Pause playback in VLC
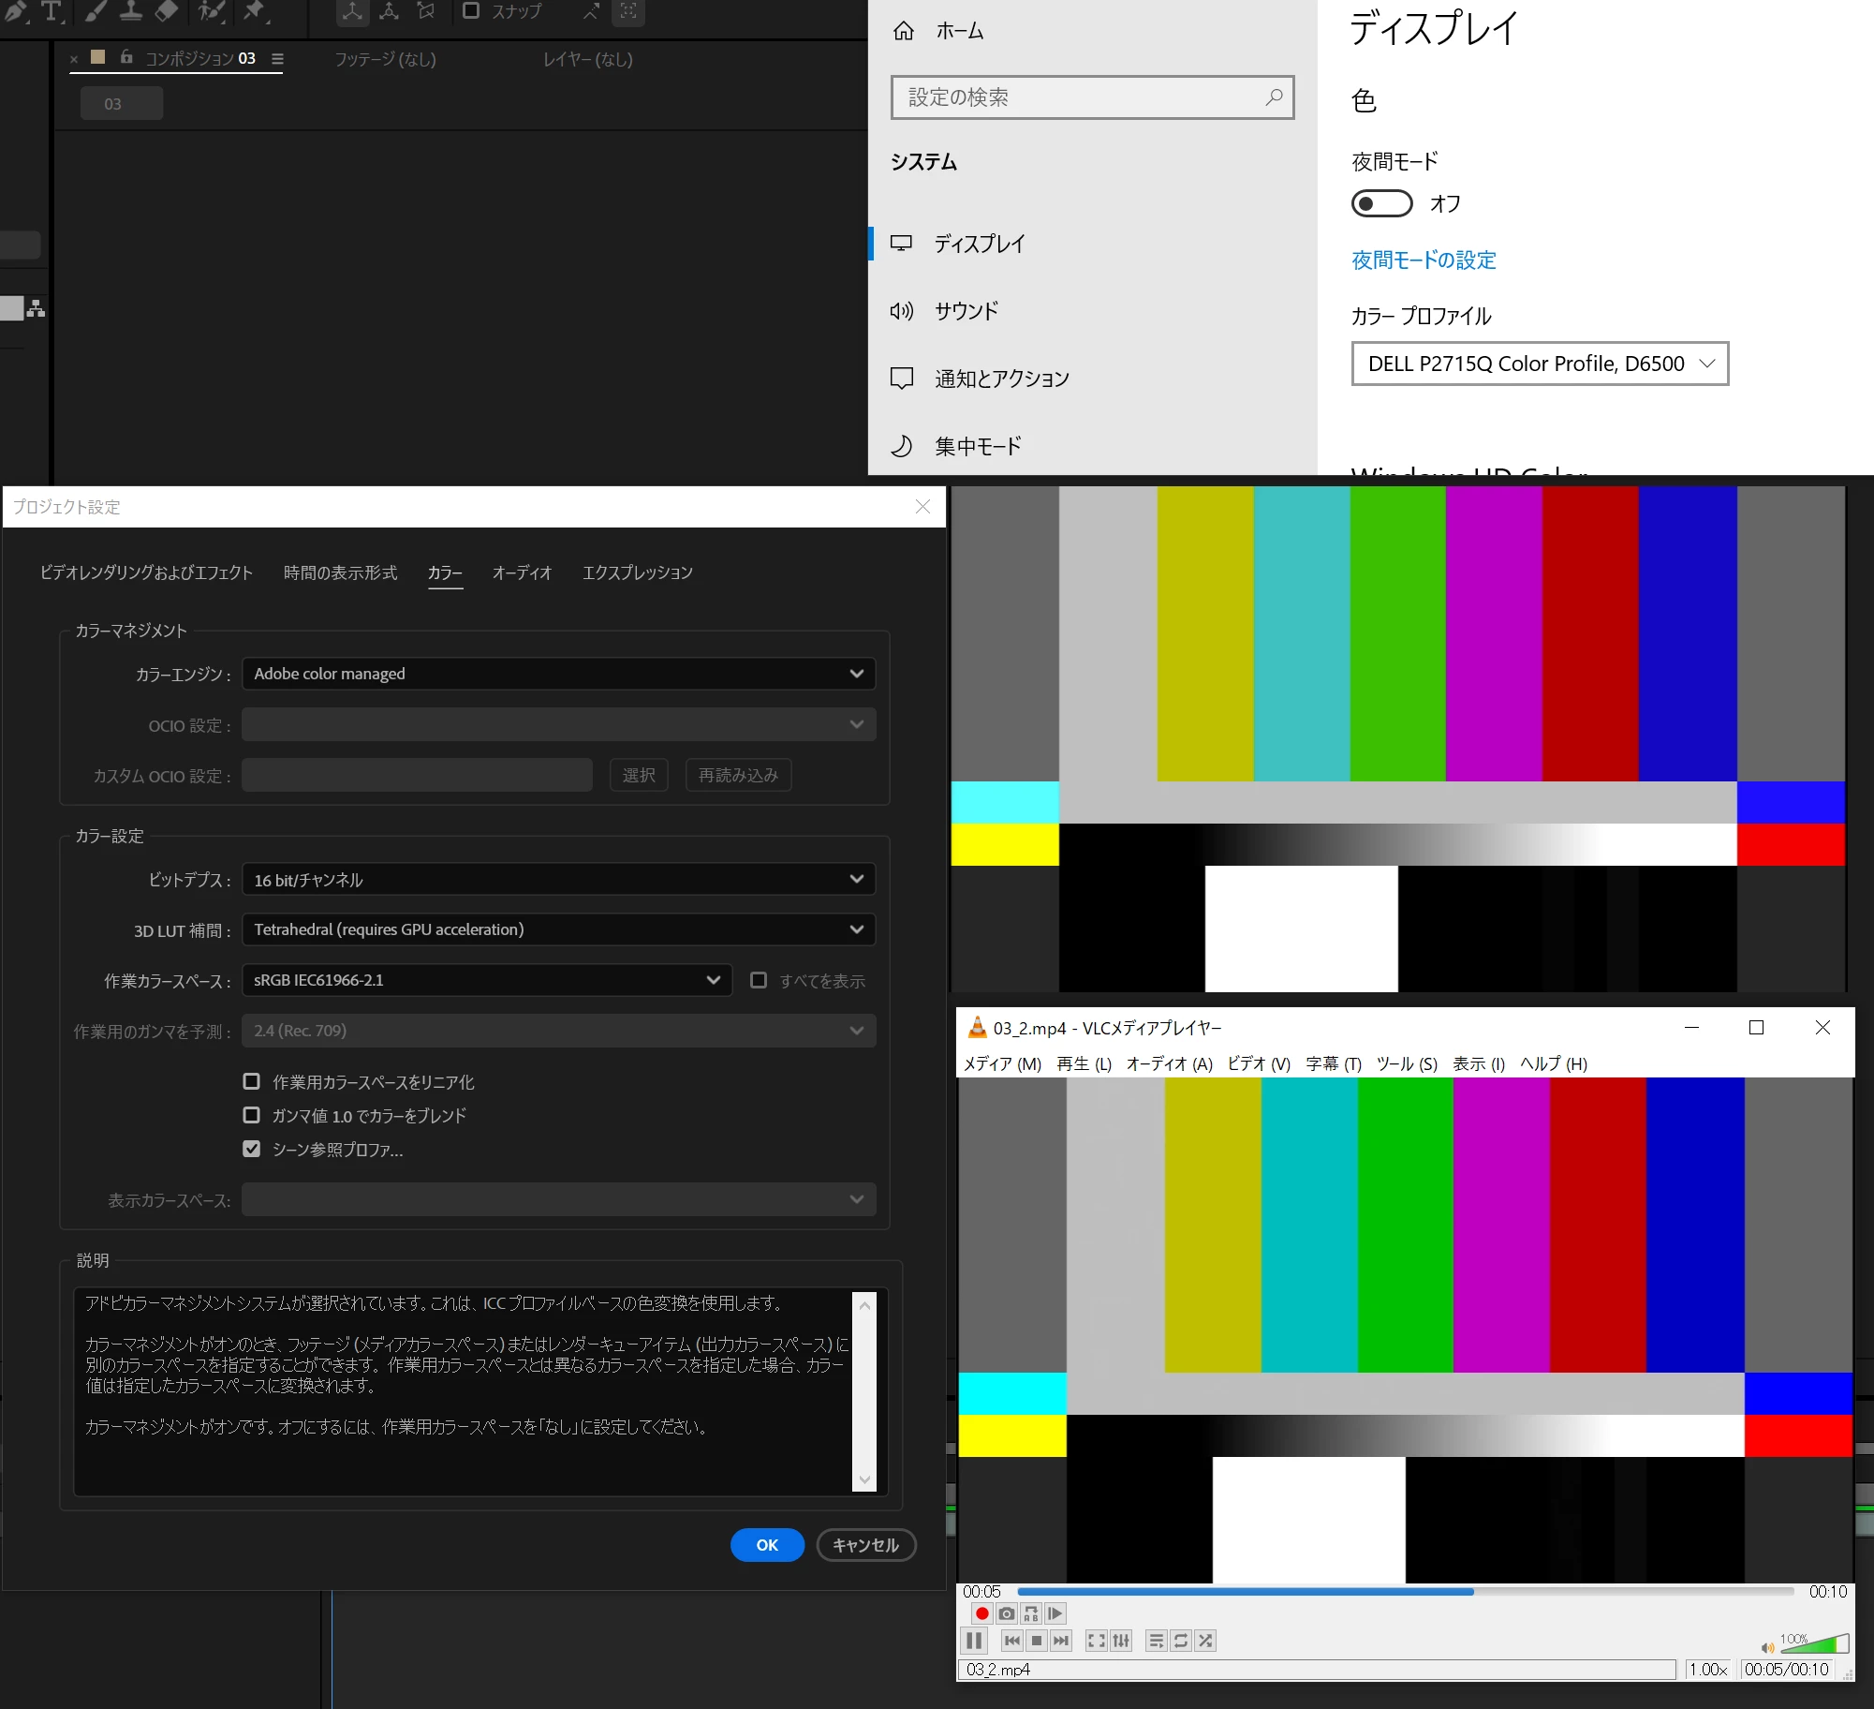The width and height of the screenshot is (1874, 1709). pos(974,1641)
